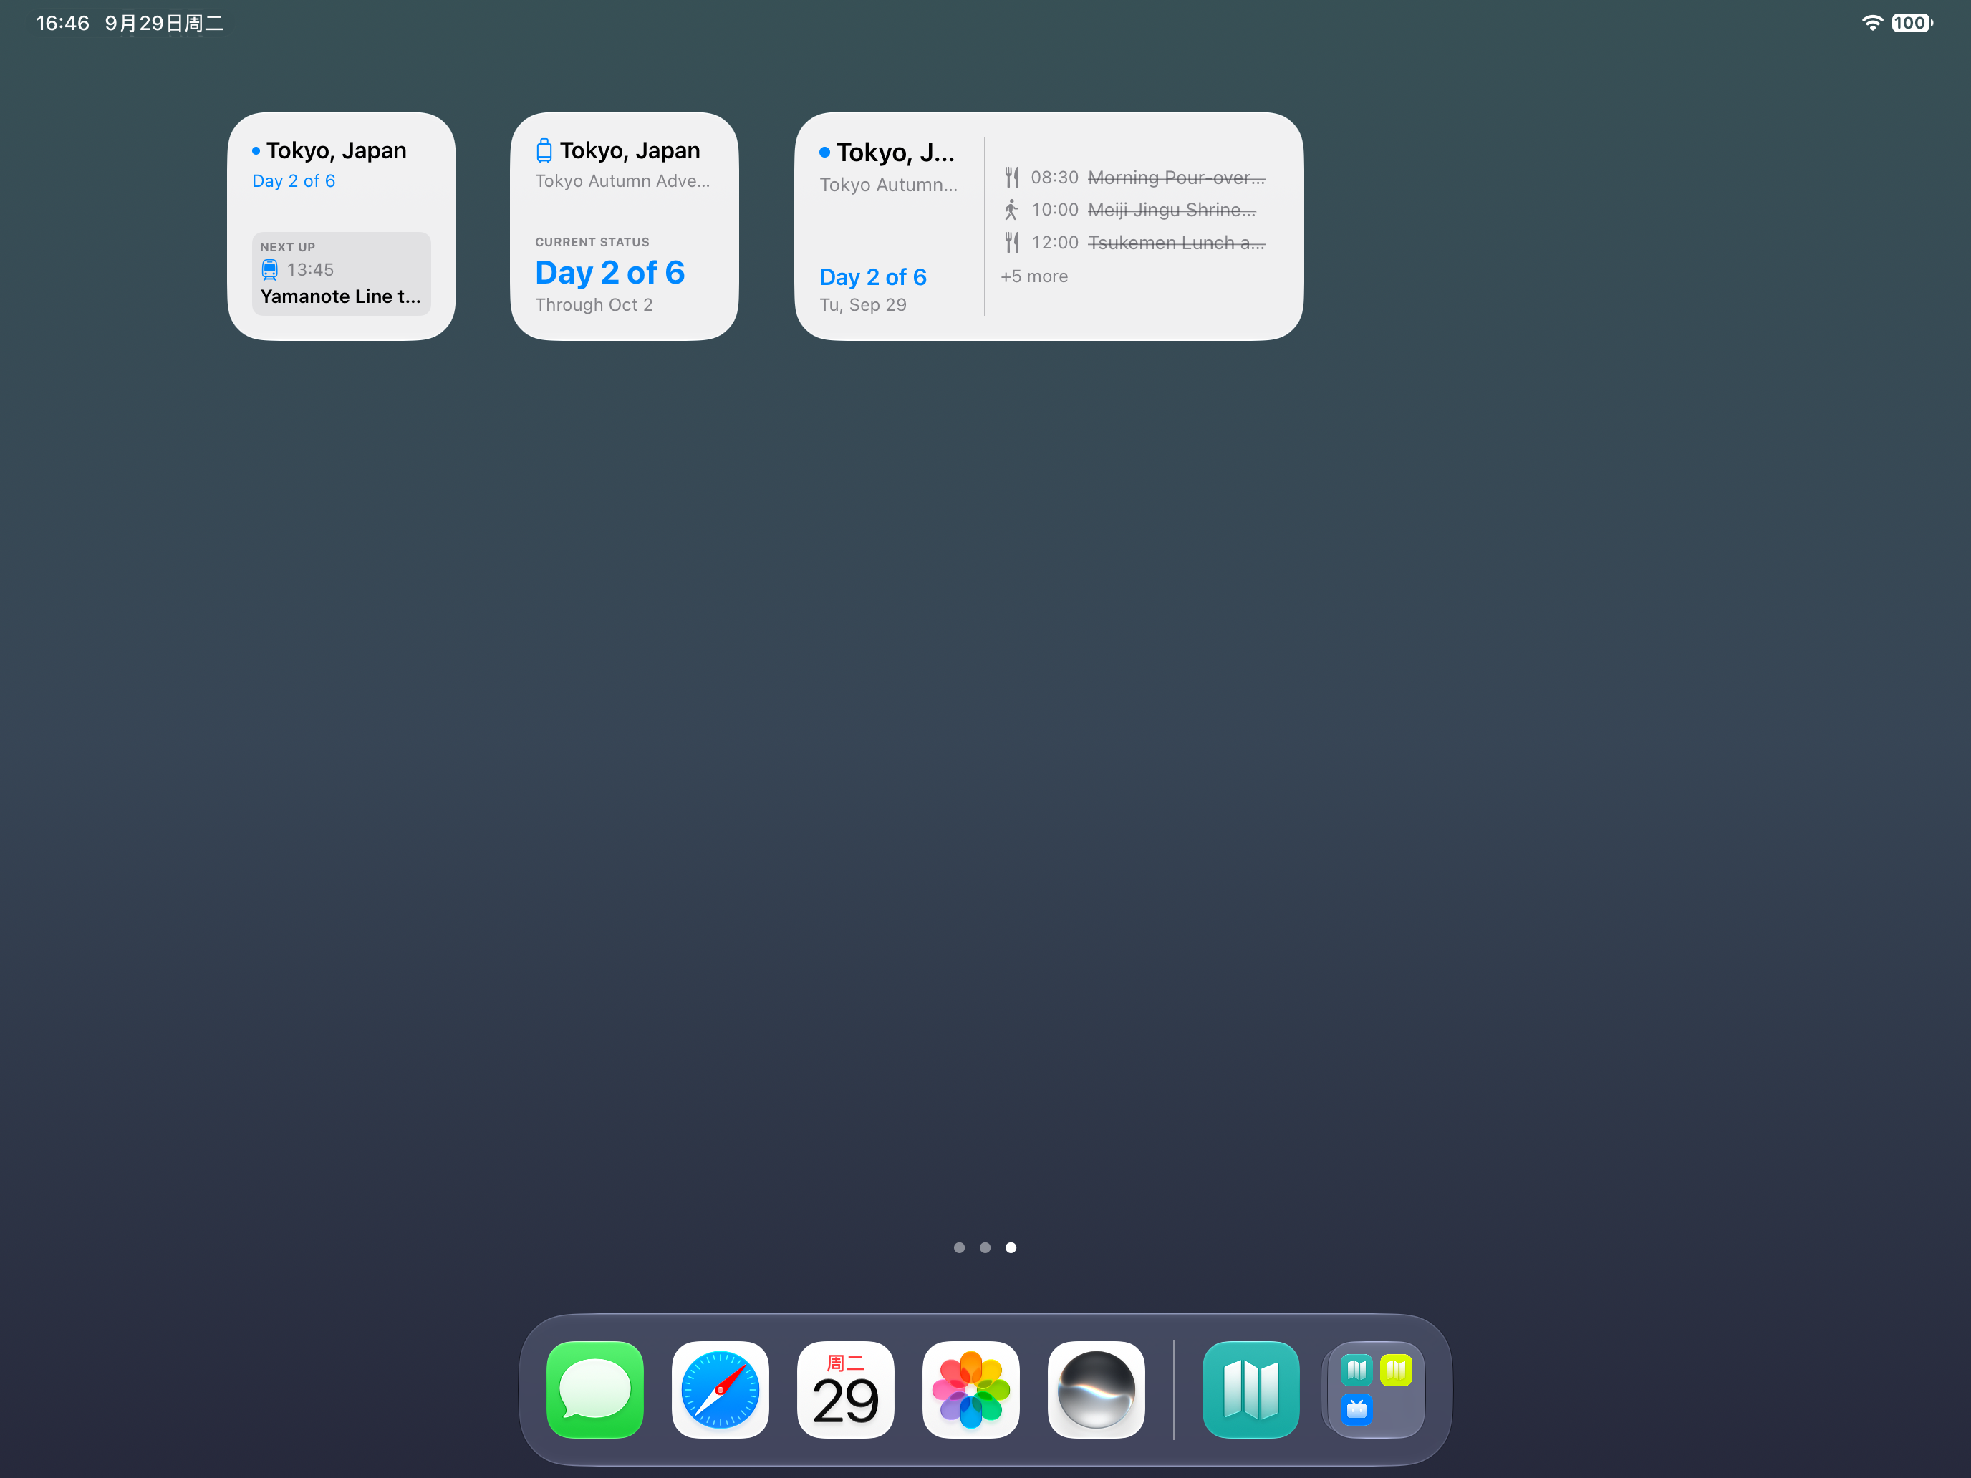The height and width of the screenshot is (1478, 1971).
Task: Open recent apps folder in dock
Action: coord(1376,1389)
